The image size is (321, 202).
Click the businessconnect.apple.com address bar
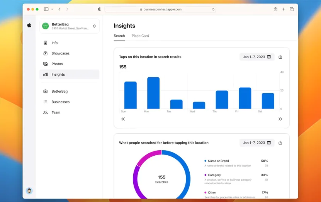[x=160, y=9]
